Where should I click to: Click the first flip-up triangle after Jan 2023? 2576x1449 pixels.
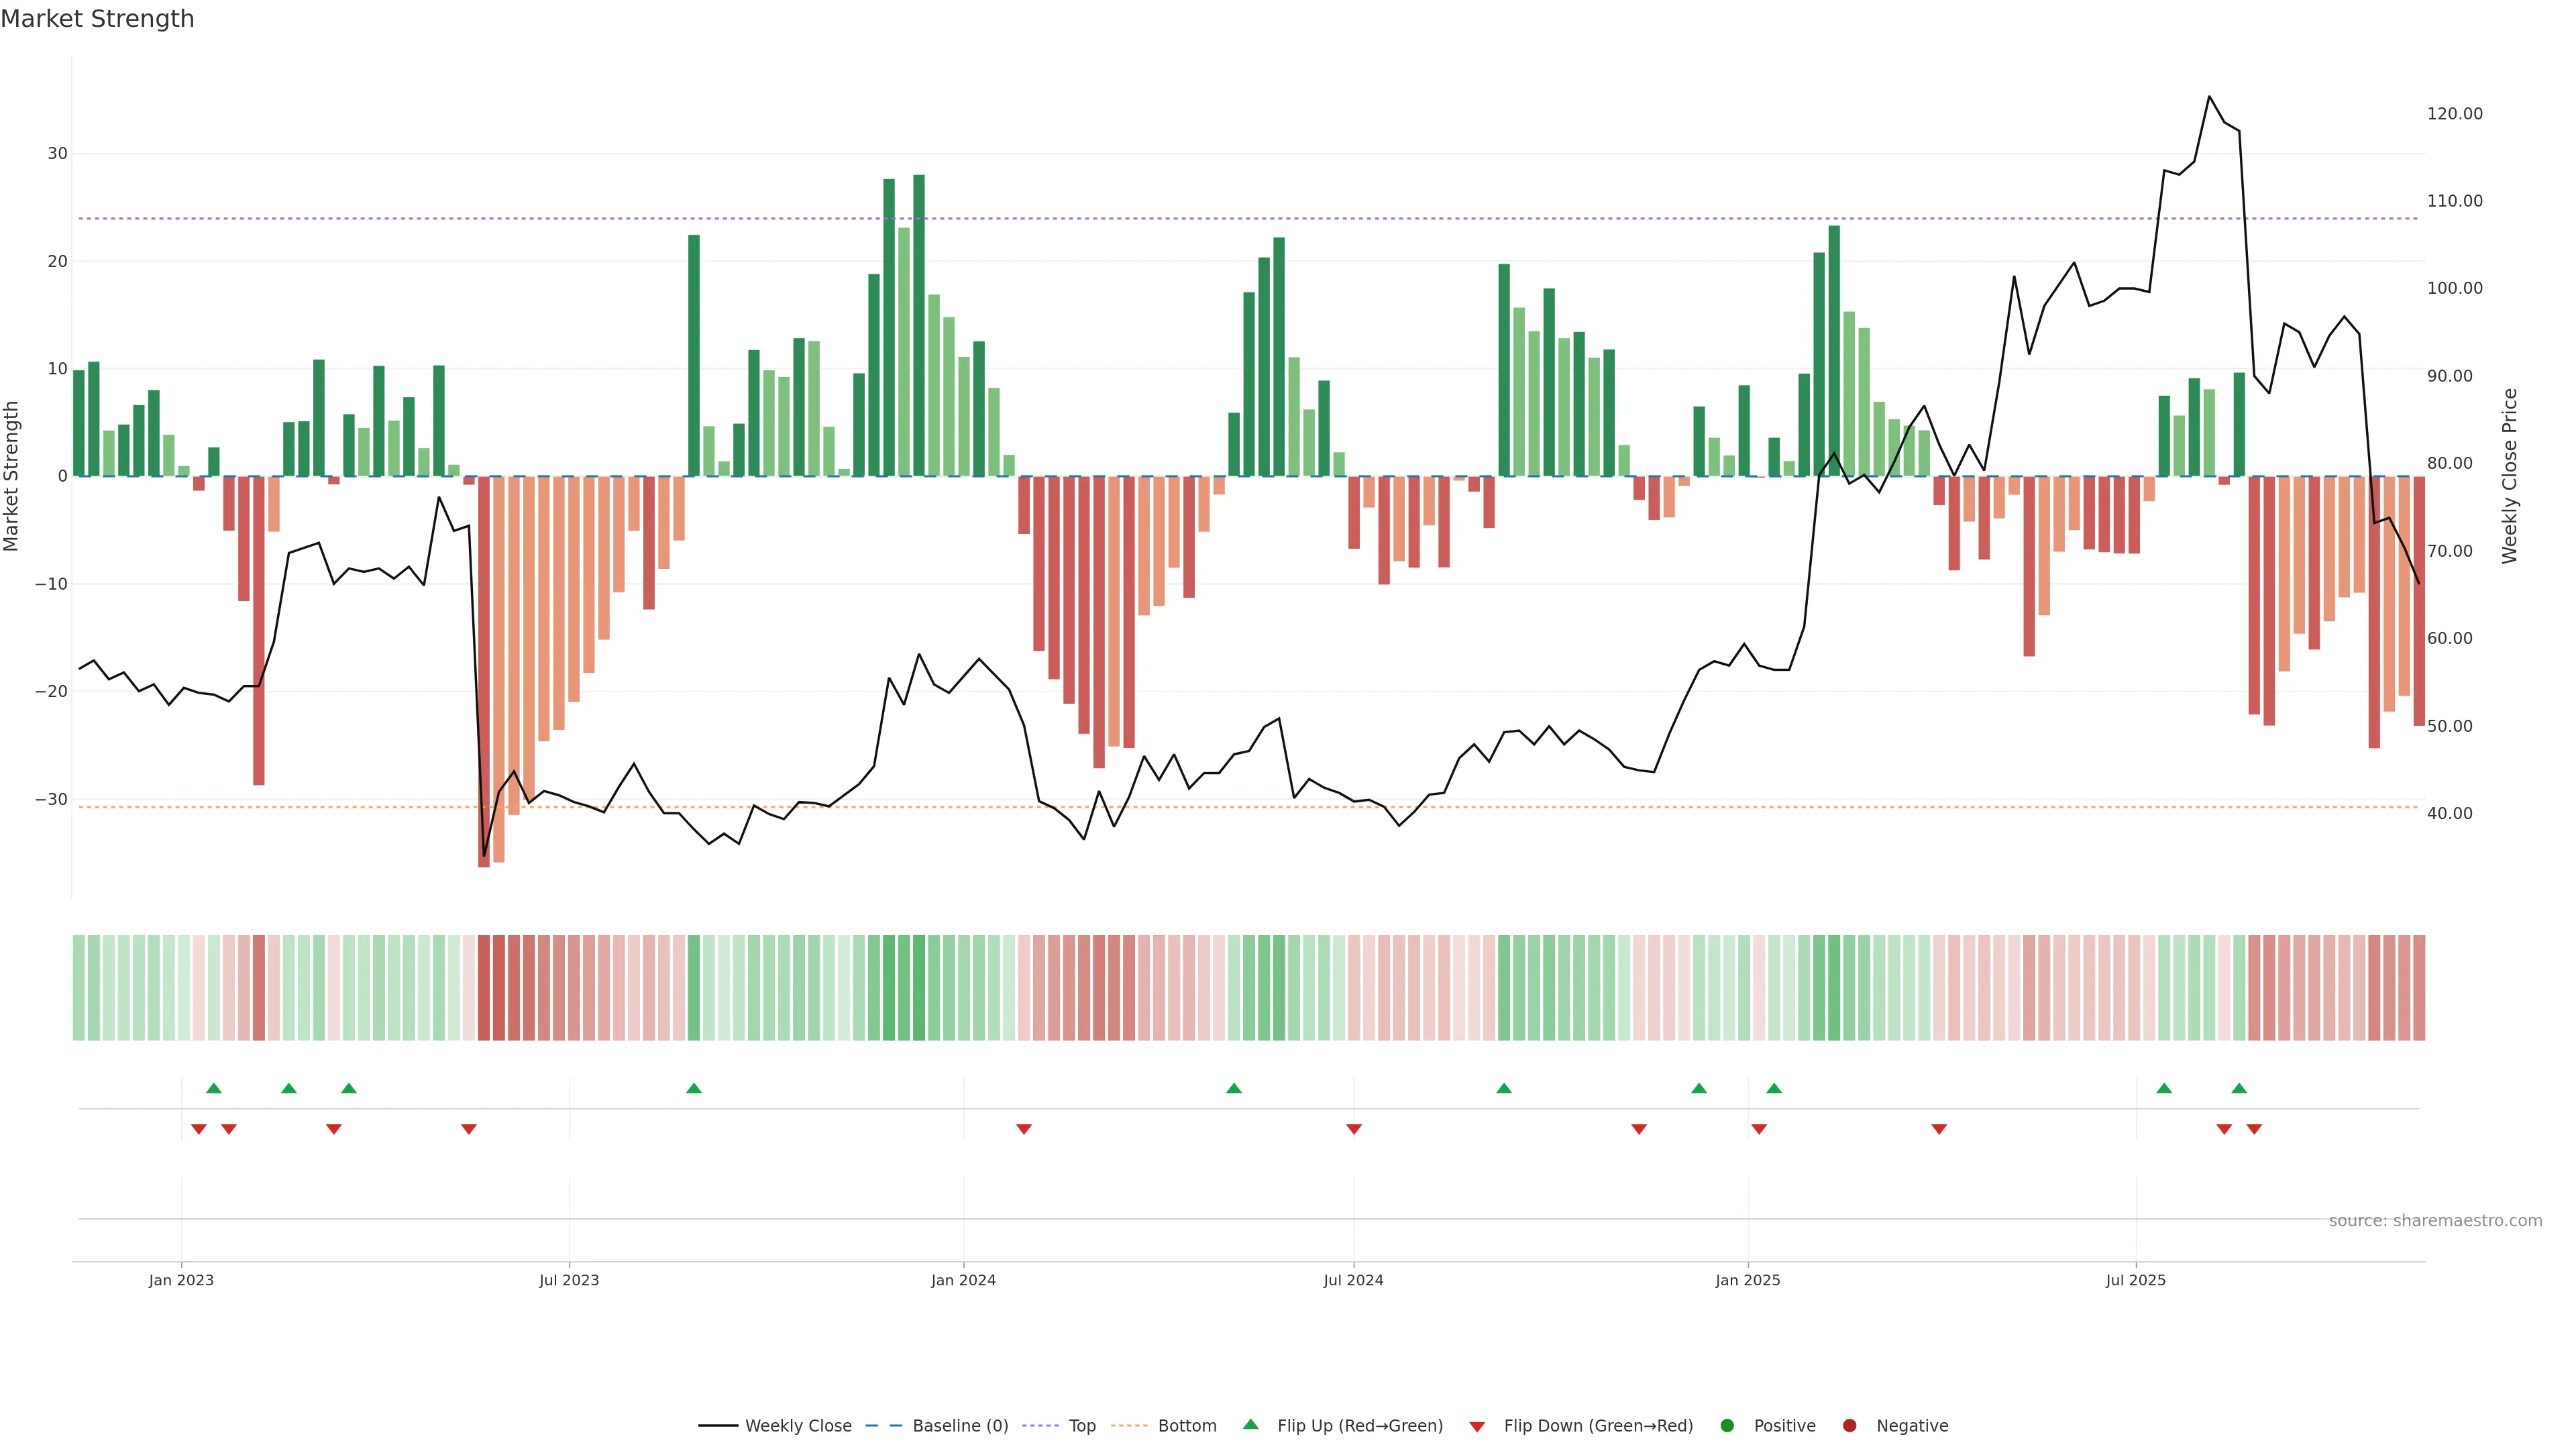pyautogui.click(x=214, y=1088)
